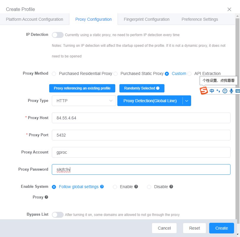Click the help icon next to Follow global settings
The height and width of the screenshot is (237, 240).
point(102,187)
